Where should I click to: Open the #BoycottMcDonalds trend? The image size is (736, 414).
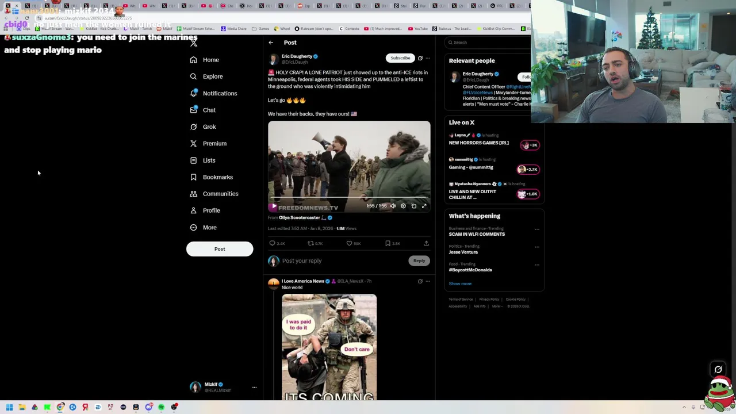(470, 270)
